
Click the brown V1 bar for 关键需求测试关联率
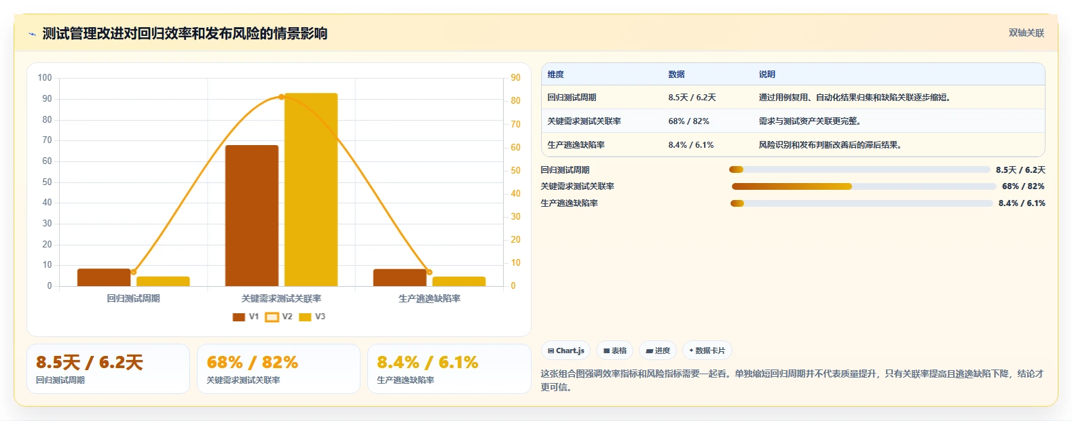tap(252, 216)
